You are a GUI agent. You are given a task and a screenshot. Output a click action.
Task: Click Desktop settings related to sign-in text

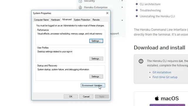coord(55,52)
